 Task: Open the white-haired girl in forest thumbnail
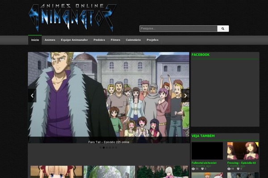[163, 172]
